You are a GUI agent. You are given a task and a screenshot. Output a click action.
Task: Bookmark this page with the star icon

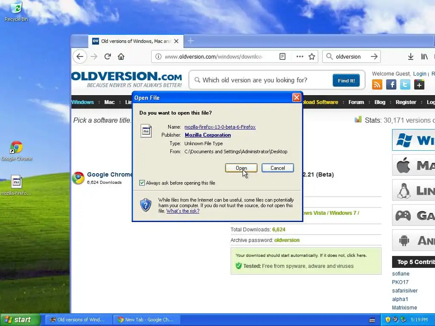click(312, 56)
